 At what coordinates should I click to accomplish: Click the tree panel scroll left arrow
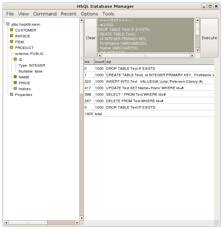pyautogui.click(x=6, y=223)
